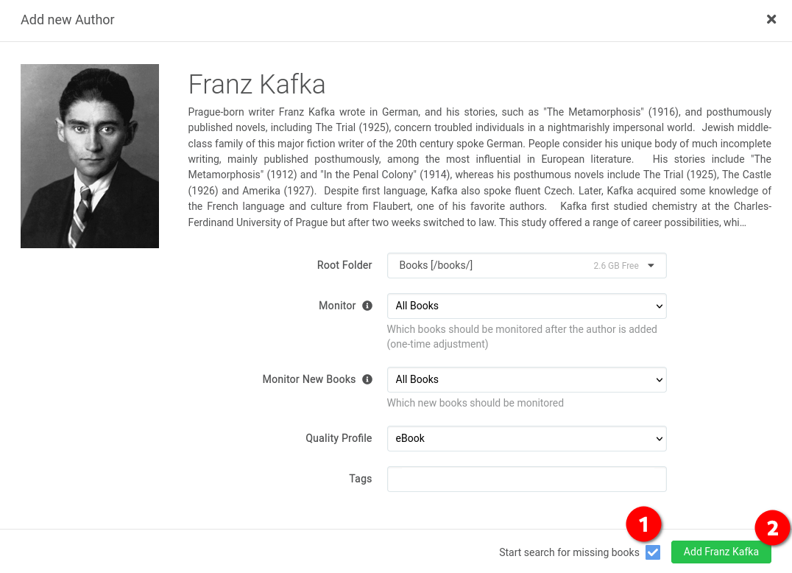
Task: Open the Root Folder dropdown
Action: (x=527, y=266)
